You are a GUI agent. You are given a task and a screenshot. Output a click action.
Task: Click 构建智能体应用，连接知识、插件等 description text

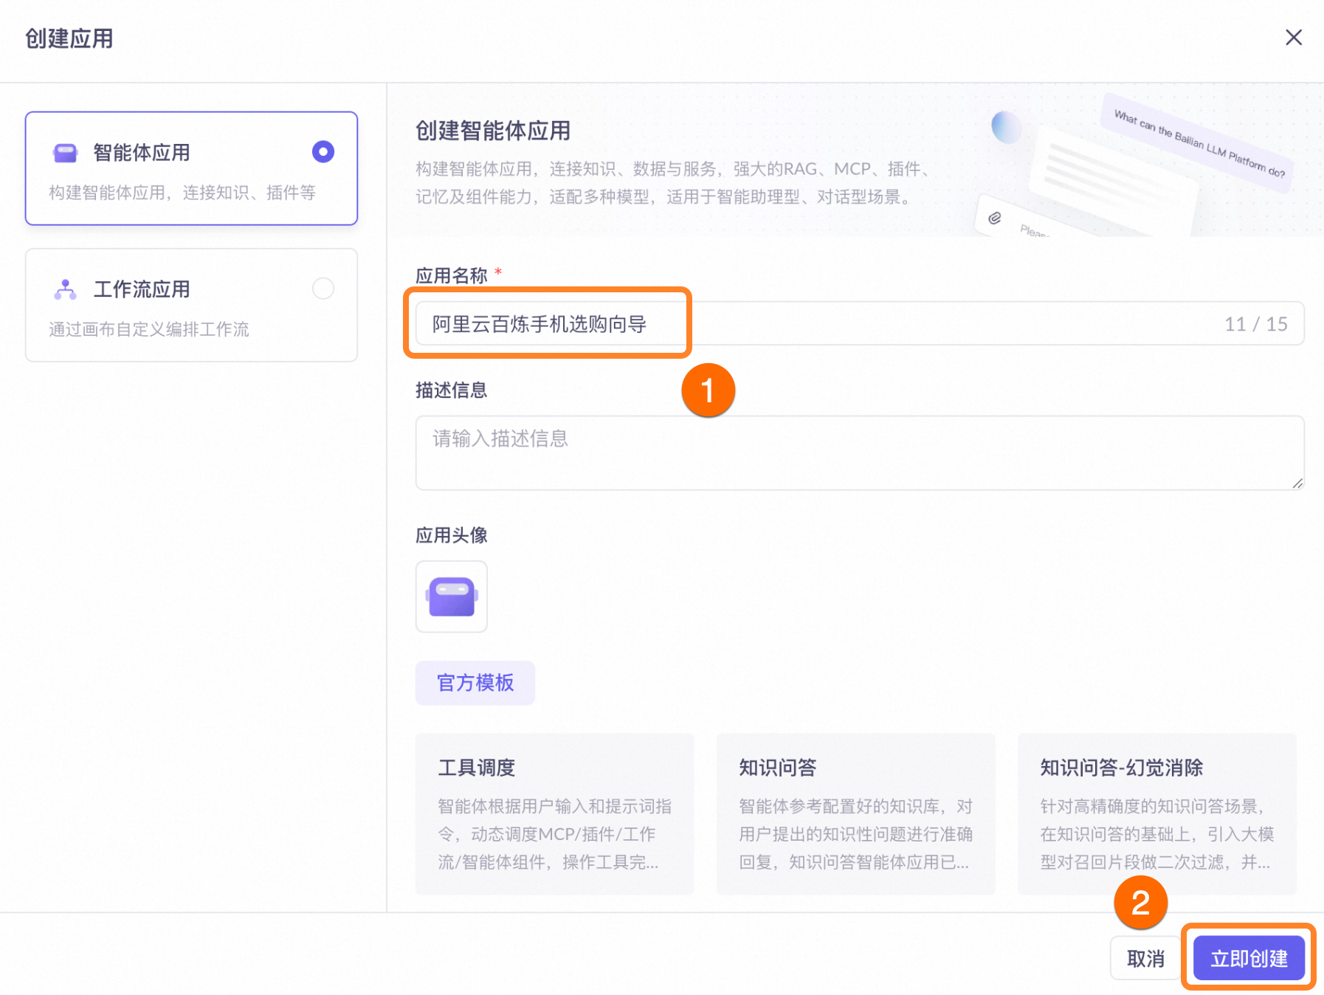point(182,193)
